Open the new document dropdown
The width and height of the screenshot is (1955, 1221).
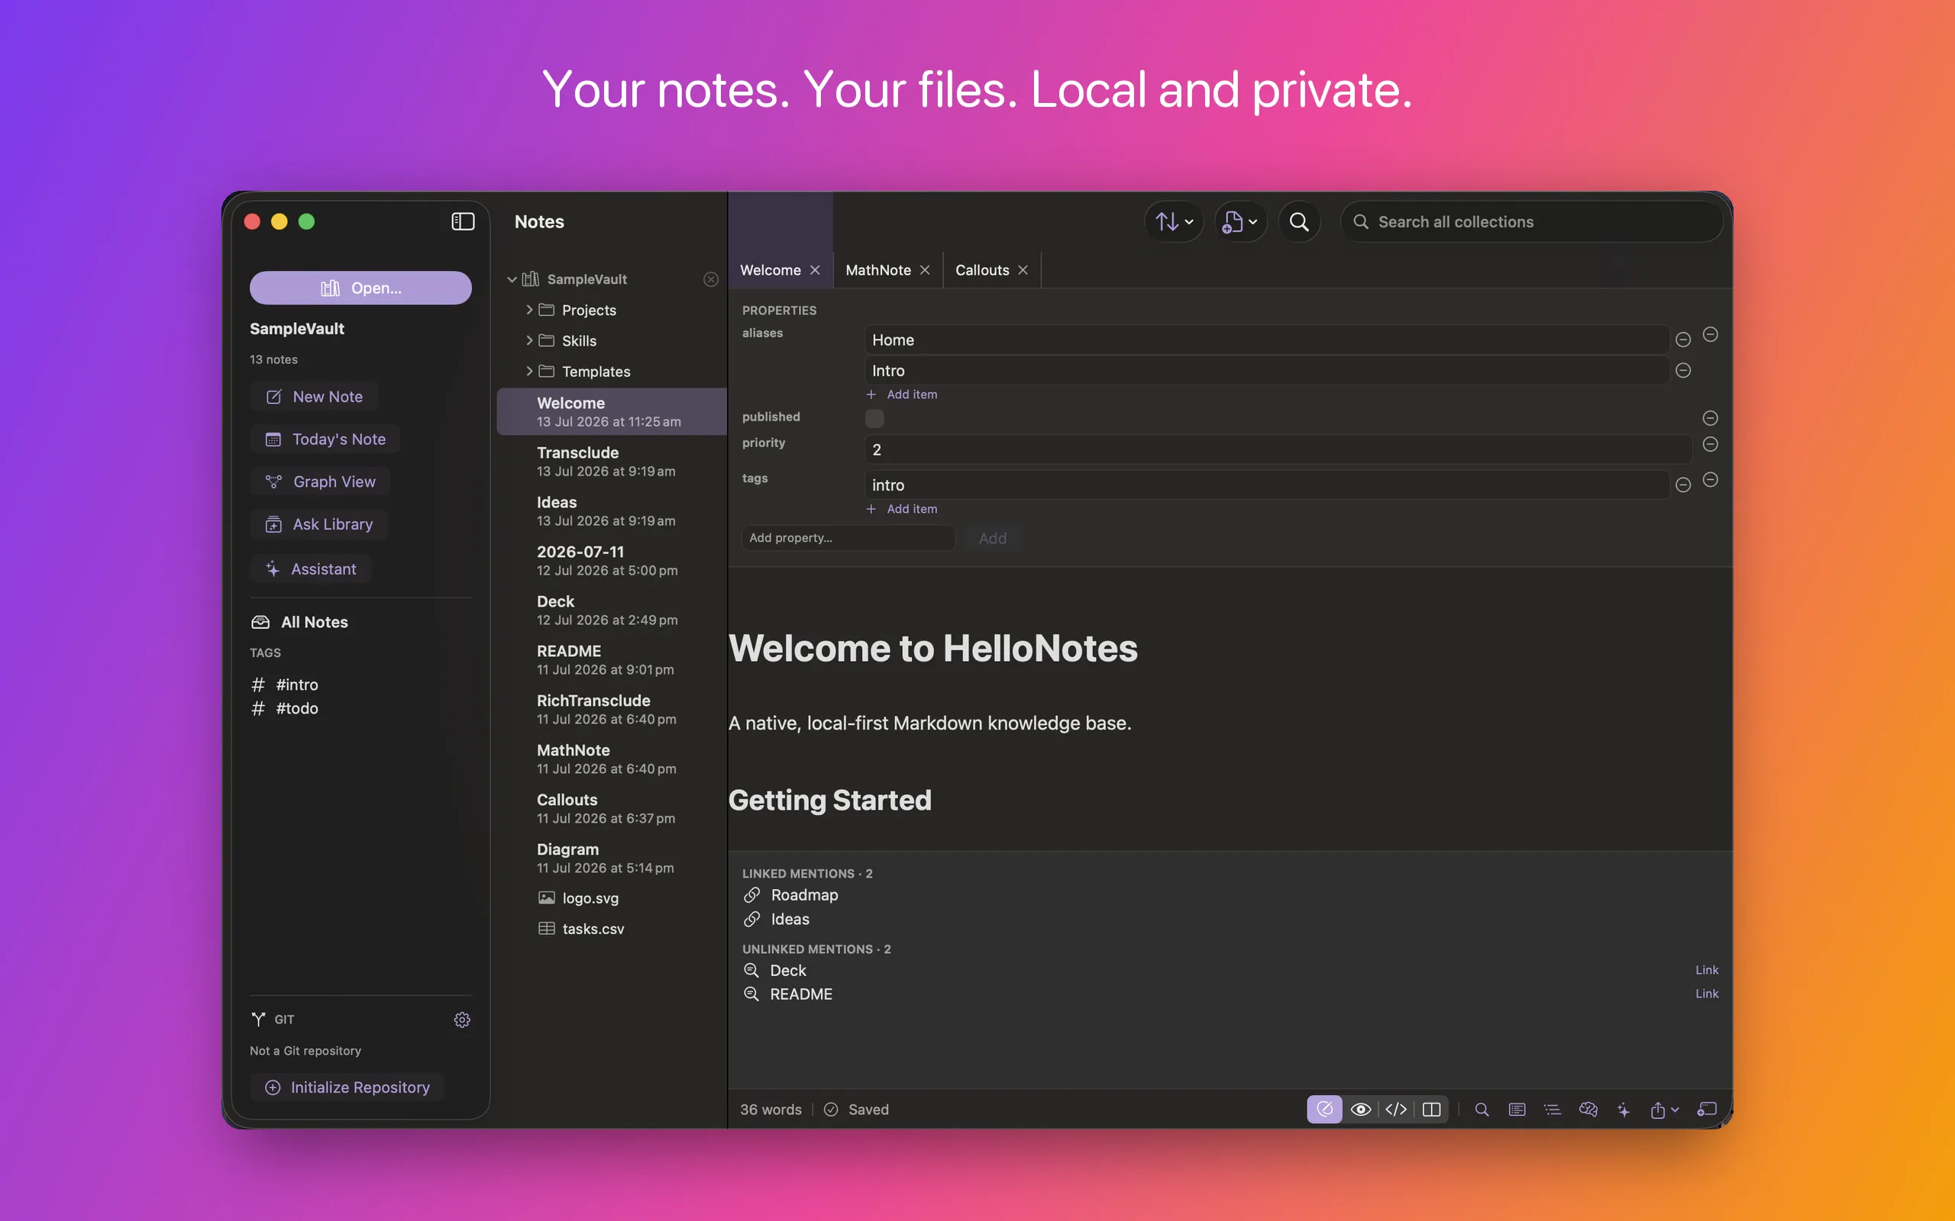click(1240, 221)
